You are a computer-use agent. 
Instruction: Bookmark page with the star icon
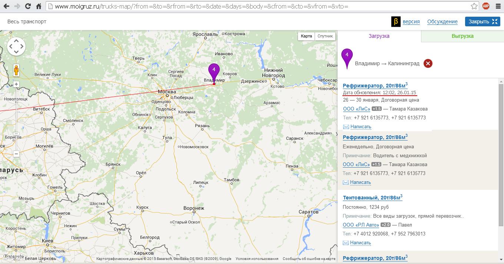tap(474, 6)
